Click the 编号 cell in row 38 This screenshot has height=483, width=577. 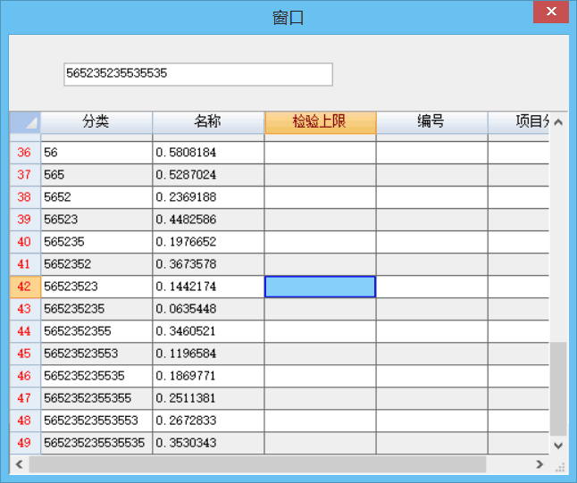coord(431,197)
